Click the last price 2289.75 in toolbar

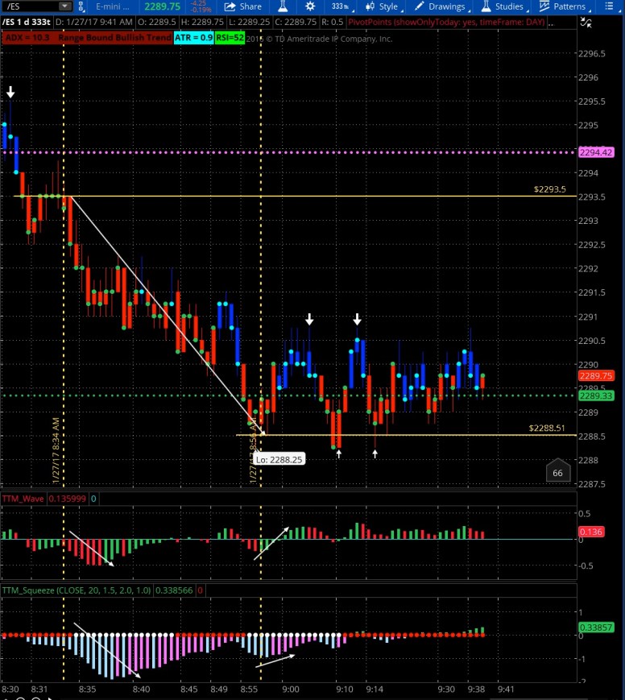(x=162, y=6)
